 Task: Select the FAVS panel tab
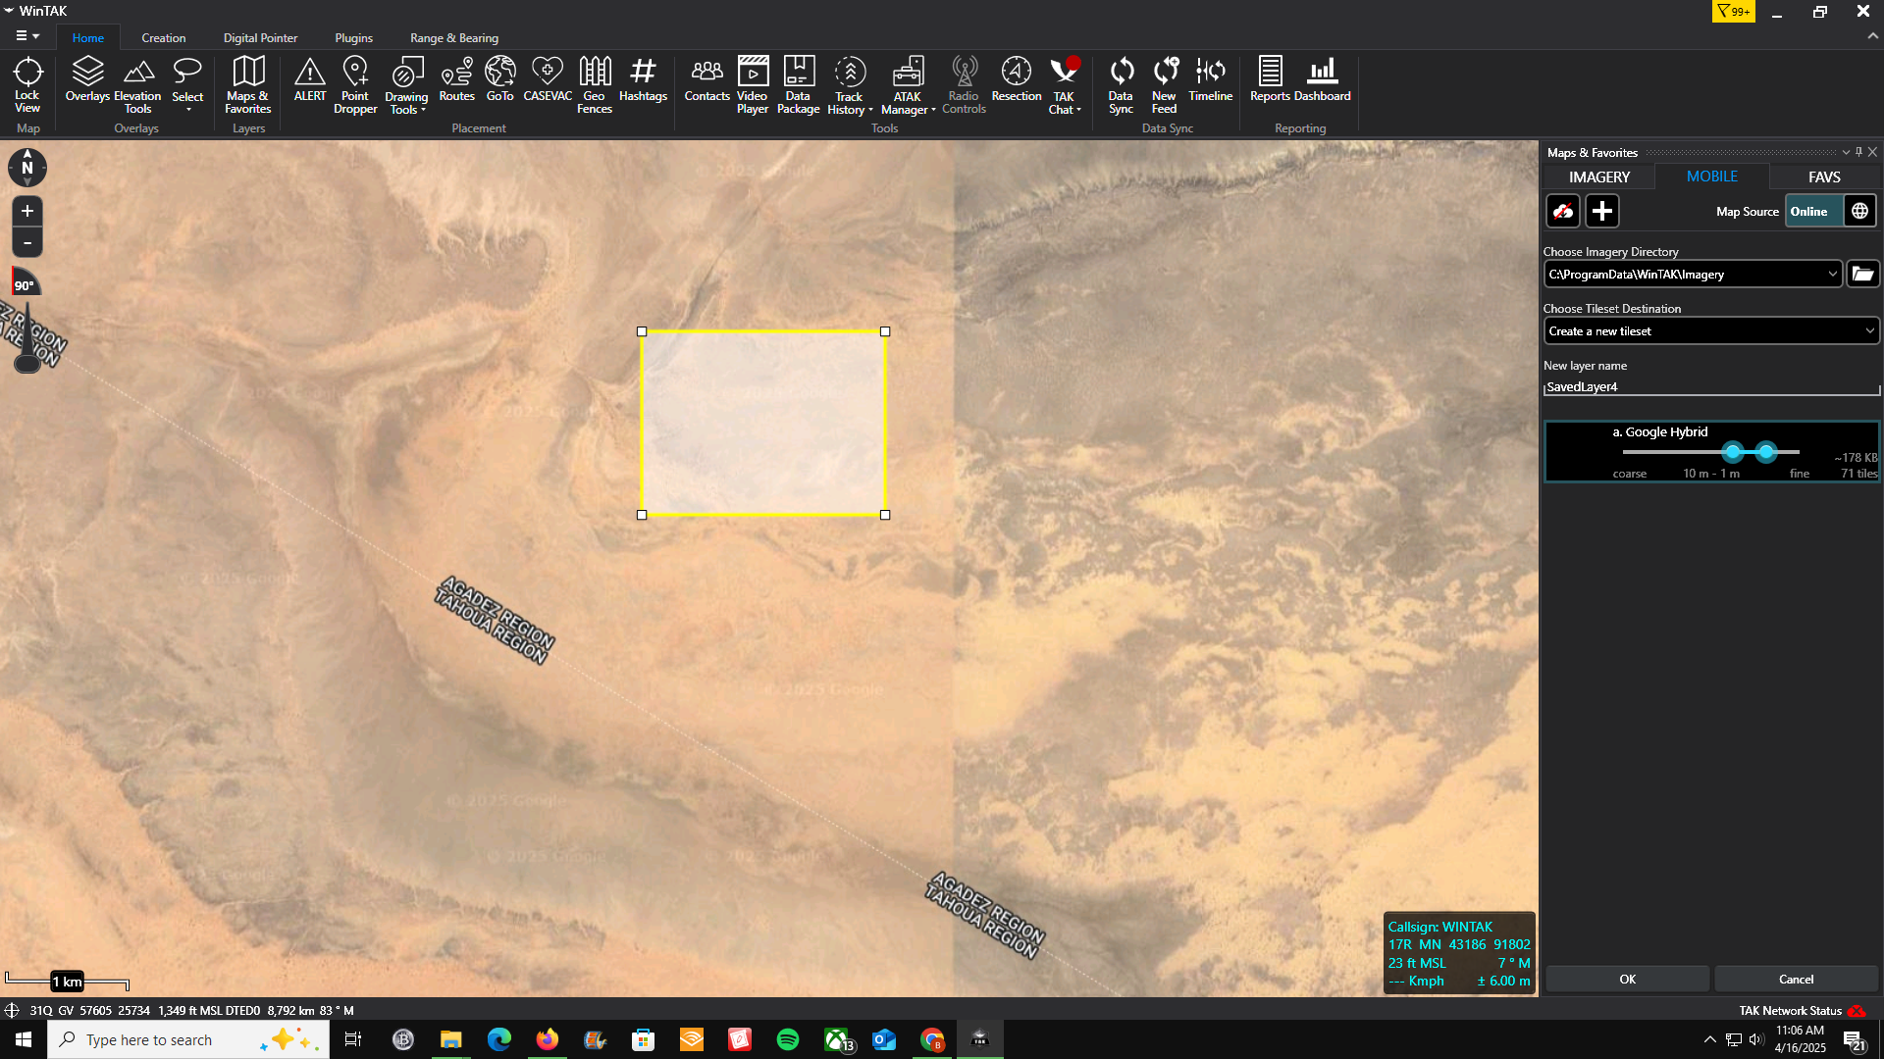[x=1824, y=176]
